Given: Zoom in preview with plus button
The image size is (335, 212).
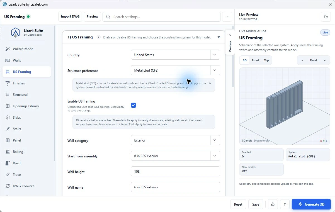Looking at the screenshot, I should [325, 60].
